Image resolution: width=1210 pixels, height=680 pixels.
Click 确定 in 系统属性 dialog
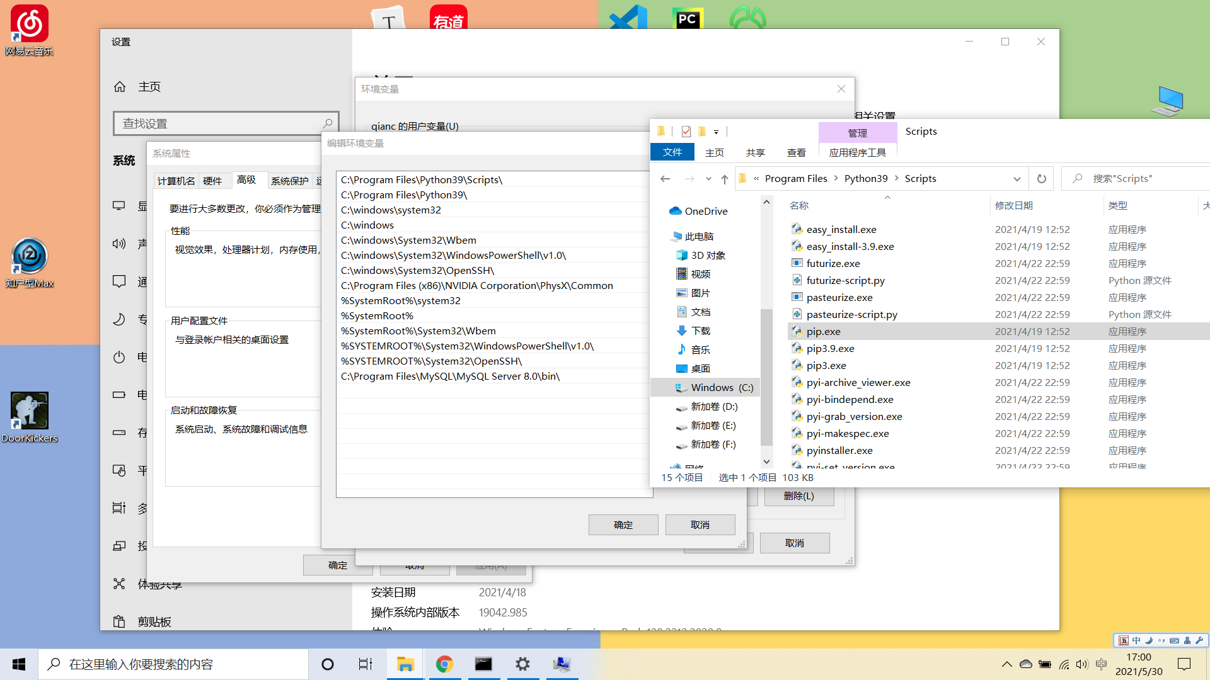pyautogui.click(x=338, y=565)
